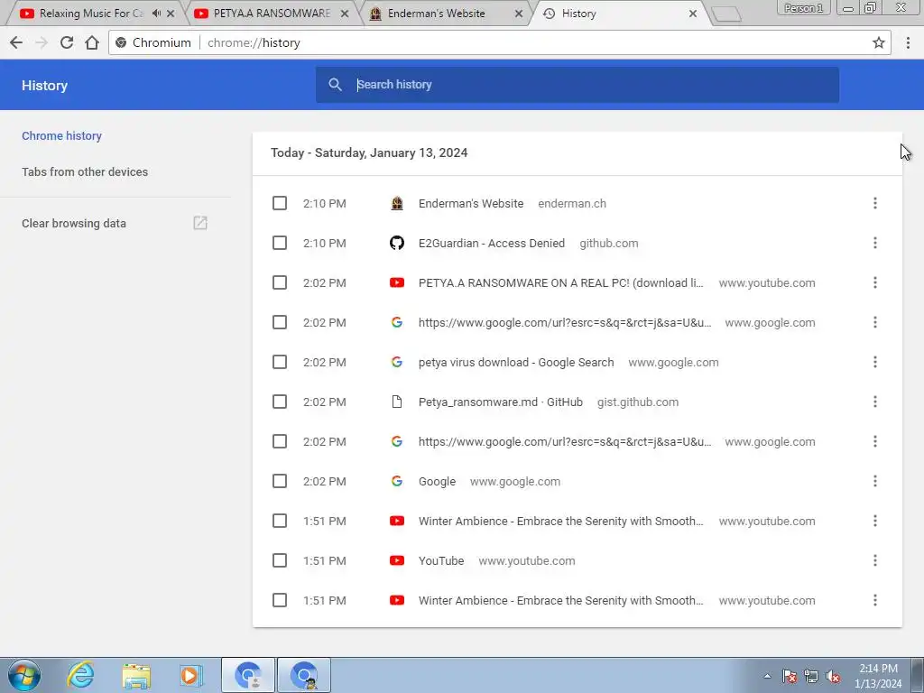Click the Google favicon of the plain Google entry

(397, 481)
